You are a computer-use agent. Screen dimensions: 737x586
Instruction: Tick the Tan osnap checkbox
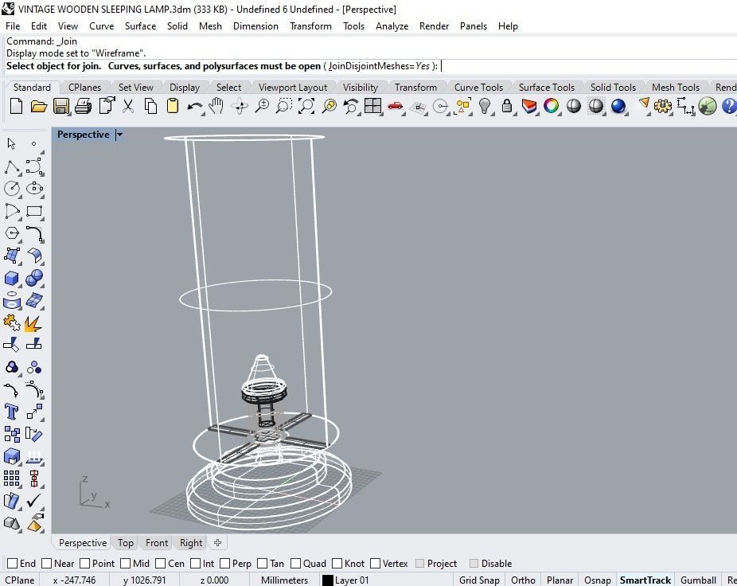(x=263, y=564)
